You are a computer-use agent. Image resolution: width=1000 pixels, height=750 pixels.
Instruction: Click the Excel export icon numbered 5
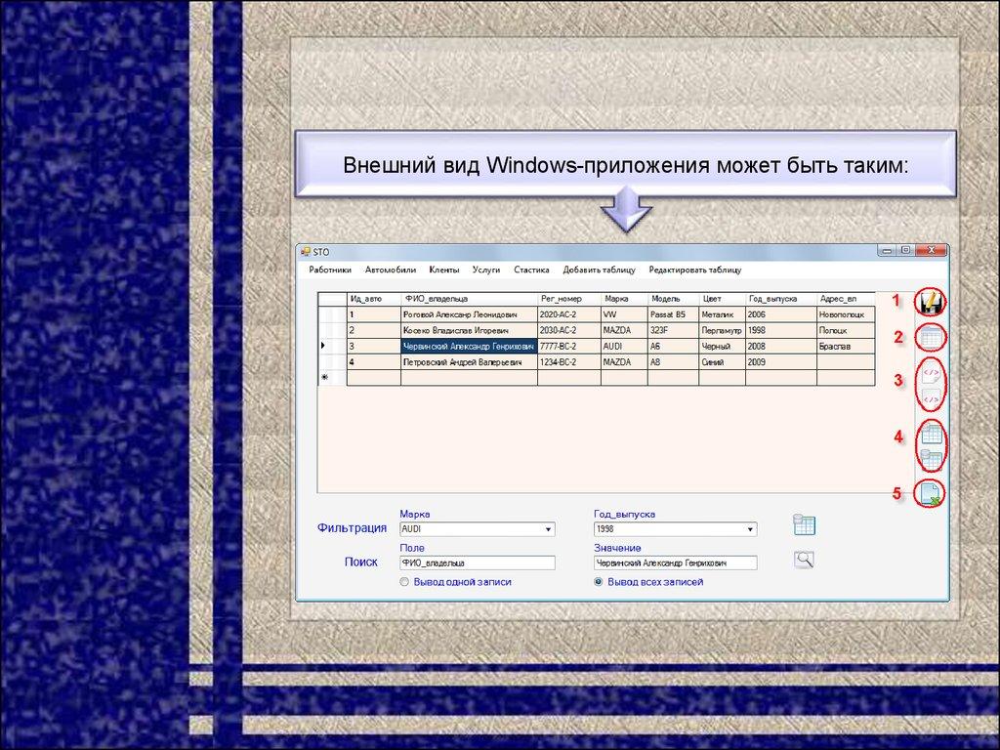pyautogui.click(x=932, y=494)
